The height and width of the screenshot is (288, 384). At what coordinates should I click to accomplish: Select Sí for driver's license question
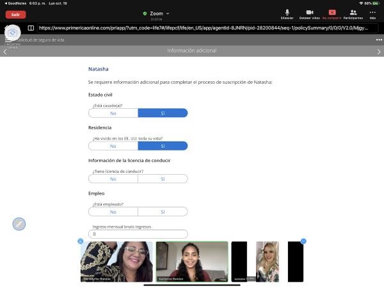click(163, 179)
